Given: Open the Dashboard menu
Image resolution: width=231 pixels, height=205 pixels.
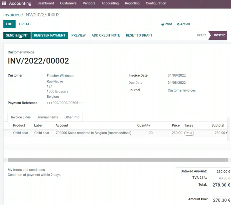Looking at the screenshot, I should 46,3.
